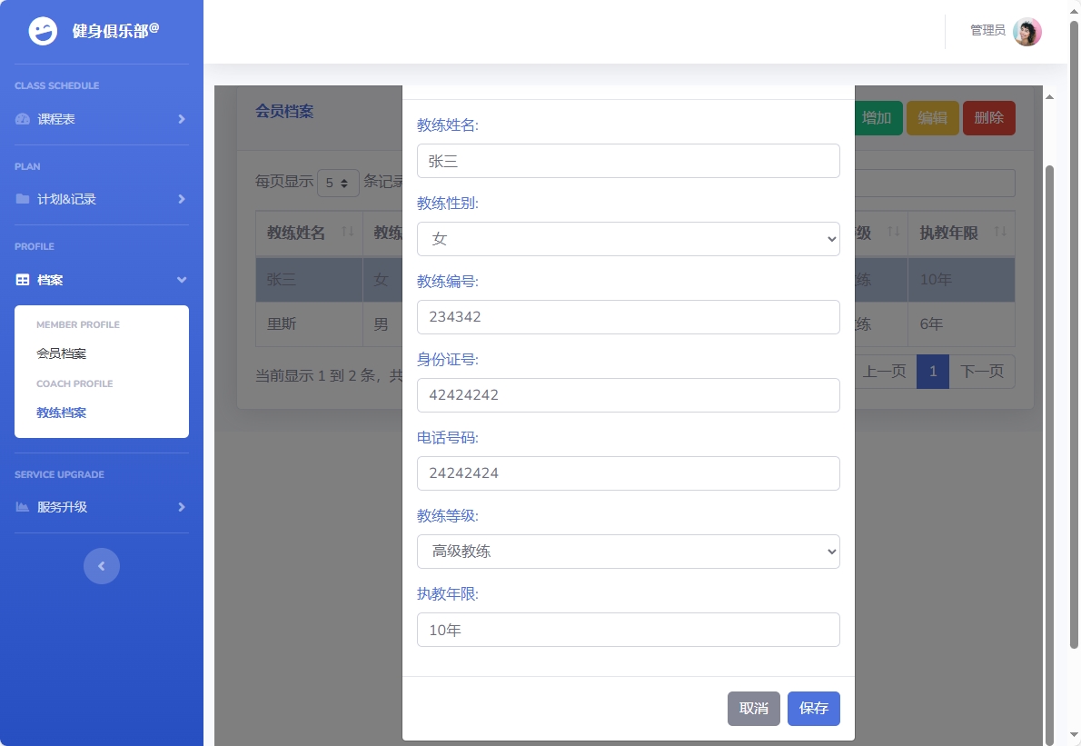Click the folder icon beside 计划&记录
This screenshot has width=1081, height=746.
23,199
